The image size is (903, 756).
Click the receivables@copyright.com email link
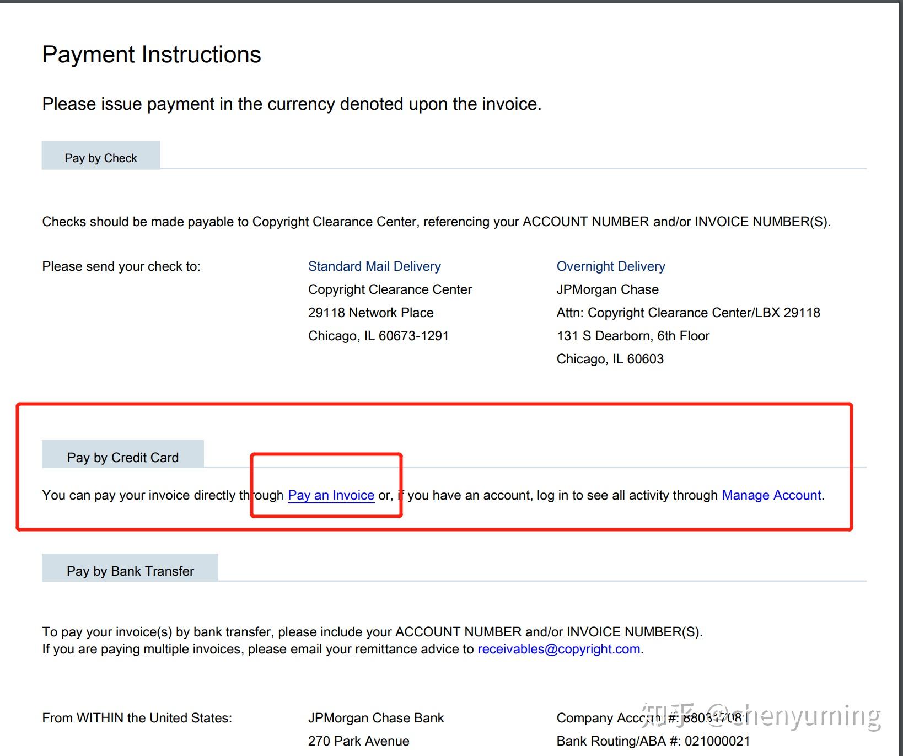pos(558,649)
